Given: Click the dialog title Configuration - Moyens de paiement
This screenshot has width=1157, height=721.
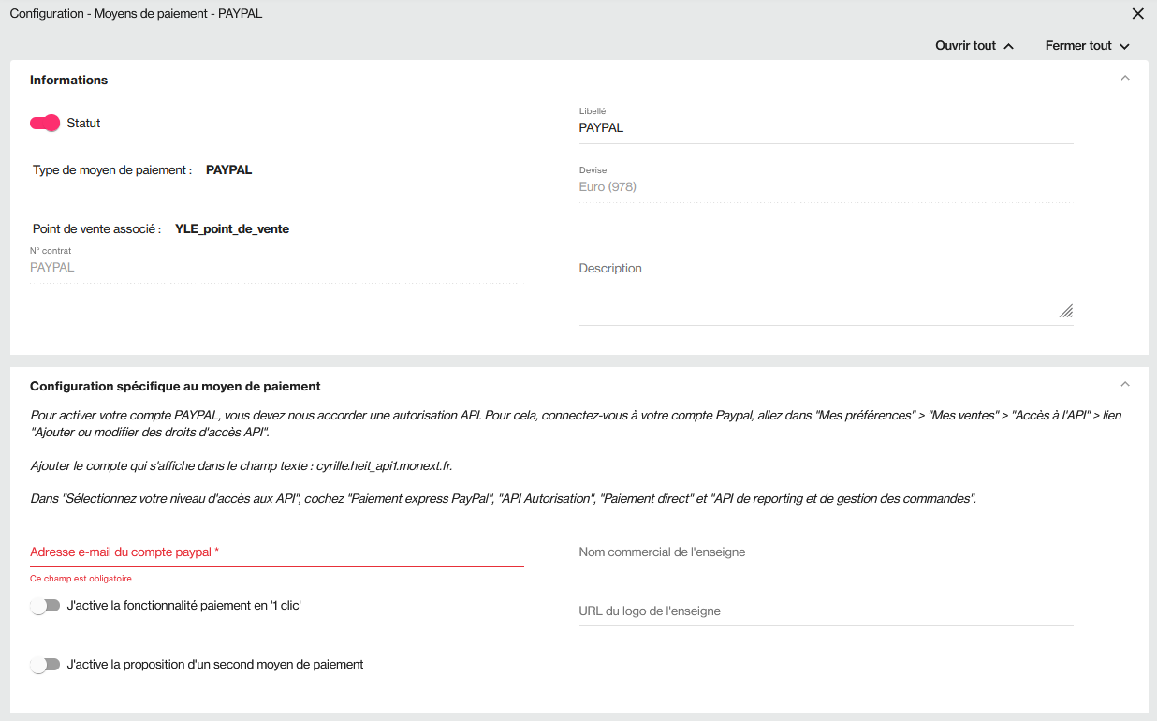Looking at the screenshot, I should [x=136, y=14].
